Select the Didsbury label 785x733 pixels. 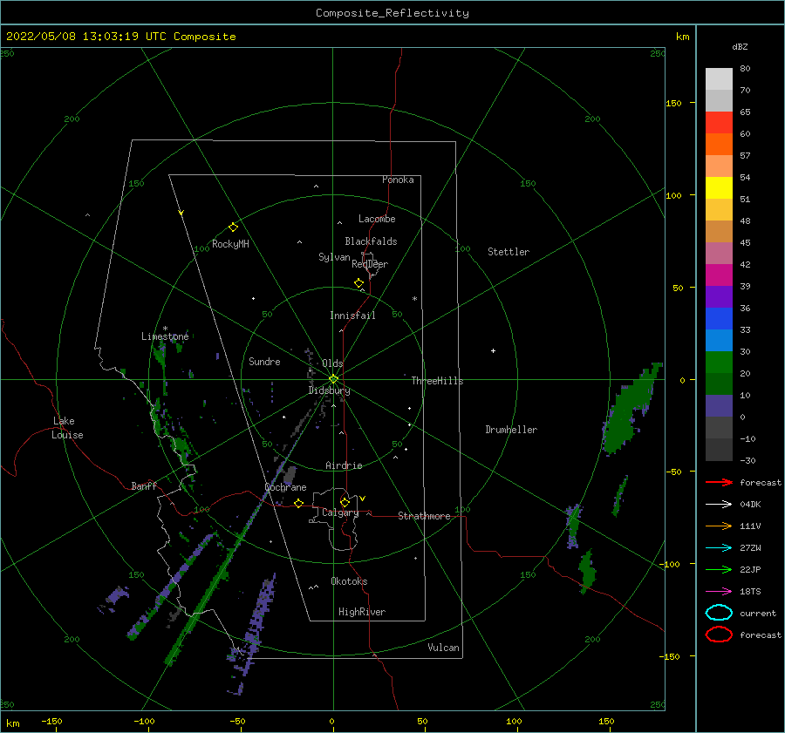point(329,390)
